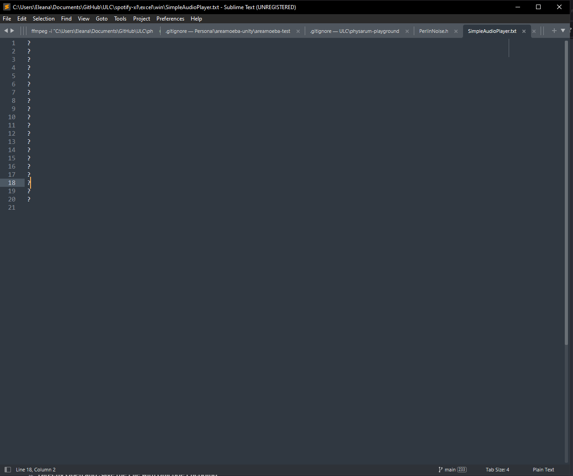
Task: Click the git branch main icon
Action: tap(441, 470)
